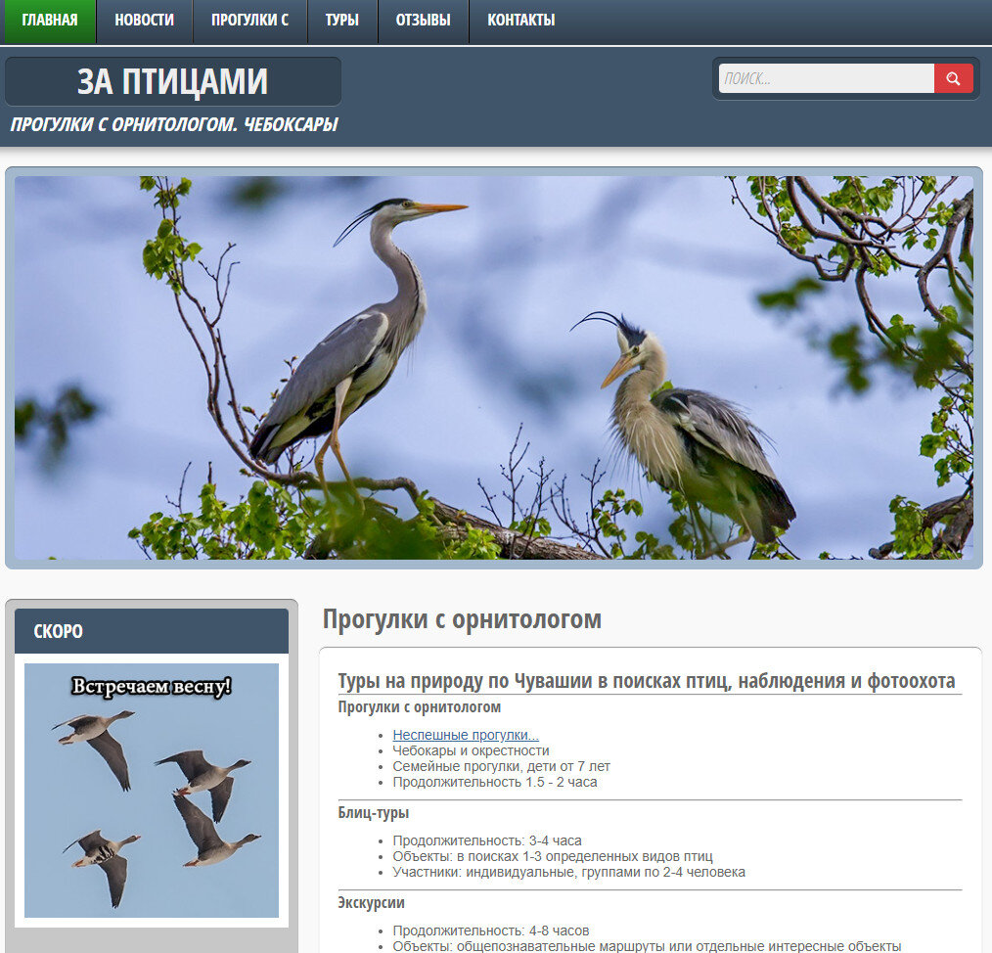992x953 pixels.
Task: Click the ПОИСК search input field
Action: pyautogui.click(x=827, y=77)
